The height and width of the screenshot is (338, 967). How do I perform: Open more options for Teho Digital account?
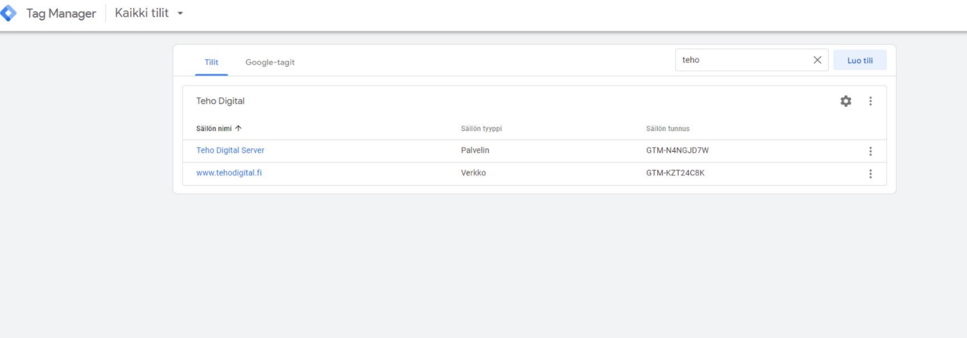coord(870,101)
